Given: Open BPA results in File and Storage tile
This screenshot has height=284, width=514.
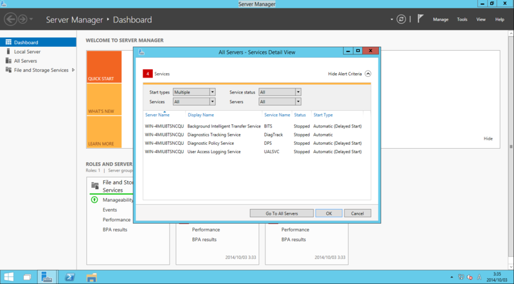Looking at the screenshot, I should click(x=115, y=230).
